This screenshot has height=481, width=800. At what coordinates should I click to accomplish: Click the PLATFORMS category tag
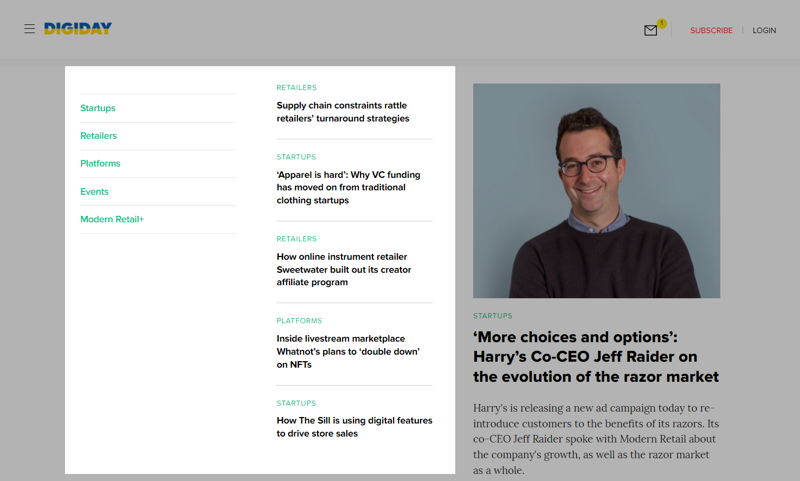(x=299, y=320)
